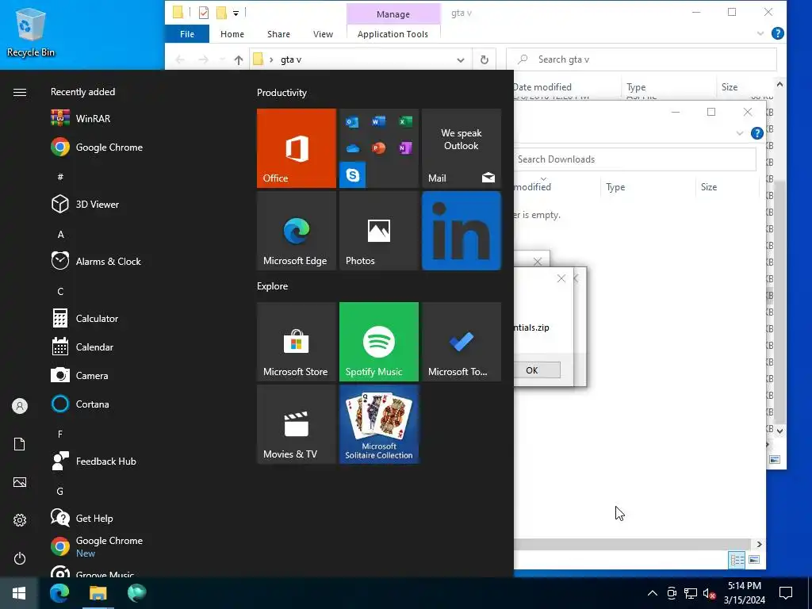
Task: Jump to letter A app group header
Action: tap(60, 235)
